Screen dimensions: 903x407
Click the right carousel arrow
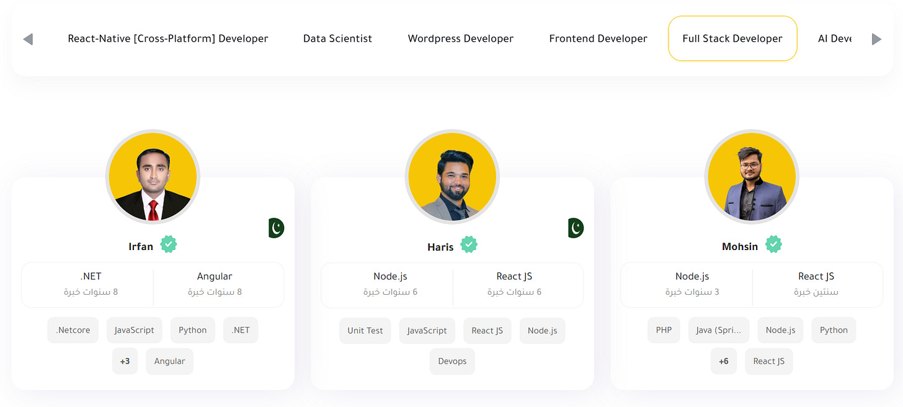pos(876,39)
